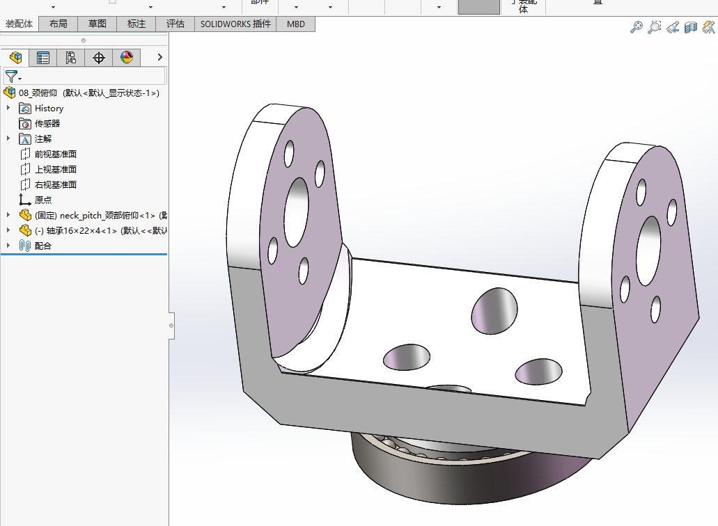The width and height of the screenshot is (718, 526).
Task: Open the feature tree filter dropdown
Action: (x=13, y=77)
